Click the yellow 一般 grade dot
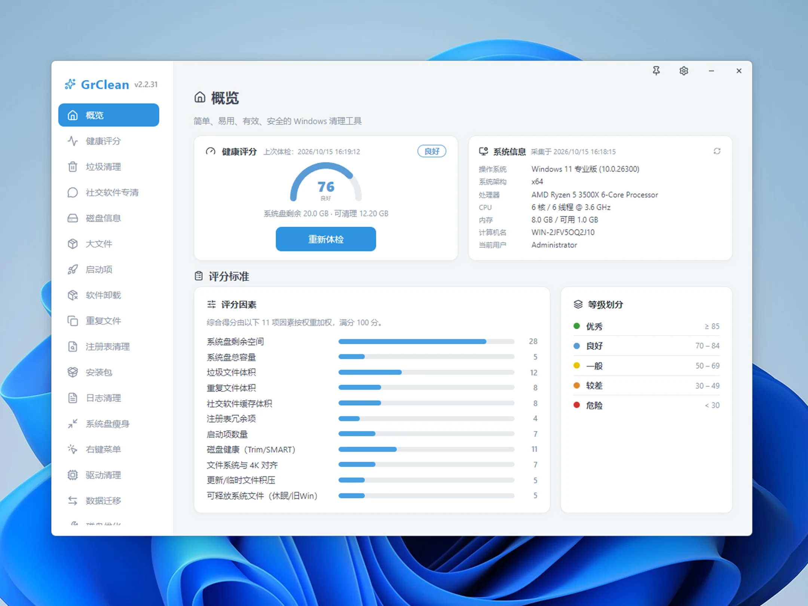This screenshot has width=808, height=606. click(577, 365)
